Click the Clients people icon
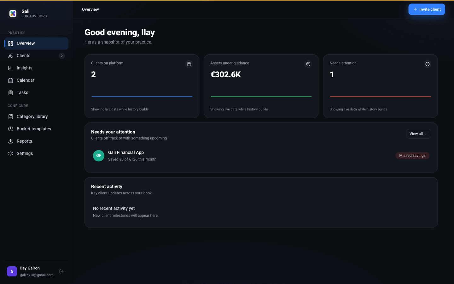This screenshot has height=284, width=454. tap(10, 56)
